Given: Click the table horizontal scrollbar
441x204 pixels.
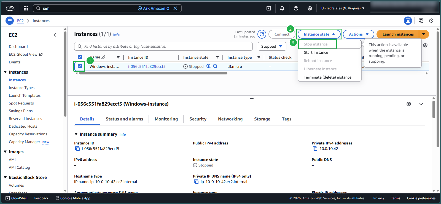Looking at the screenshot, I should [x=153, y=73].
